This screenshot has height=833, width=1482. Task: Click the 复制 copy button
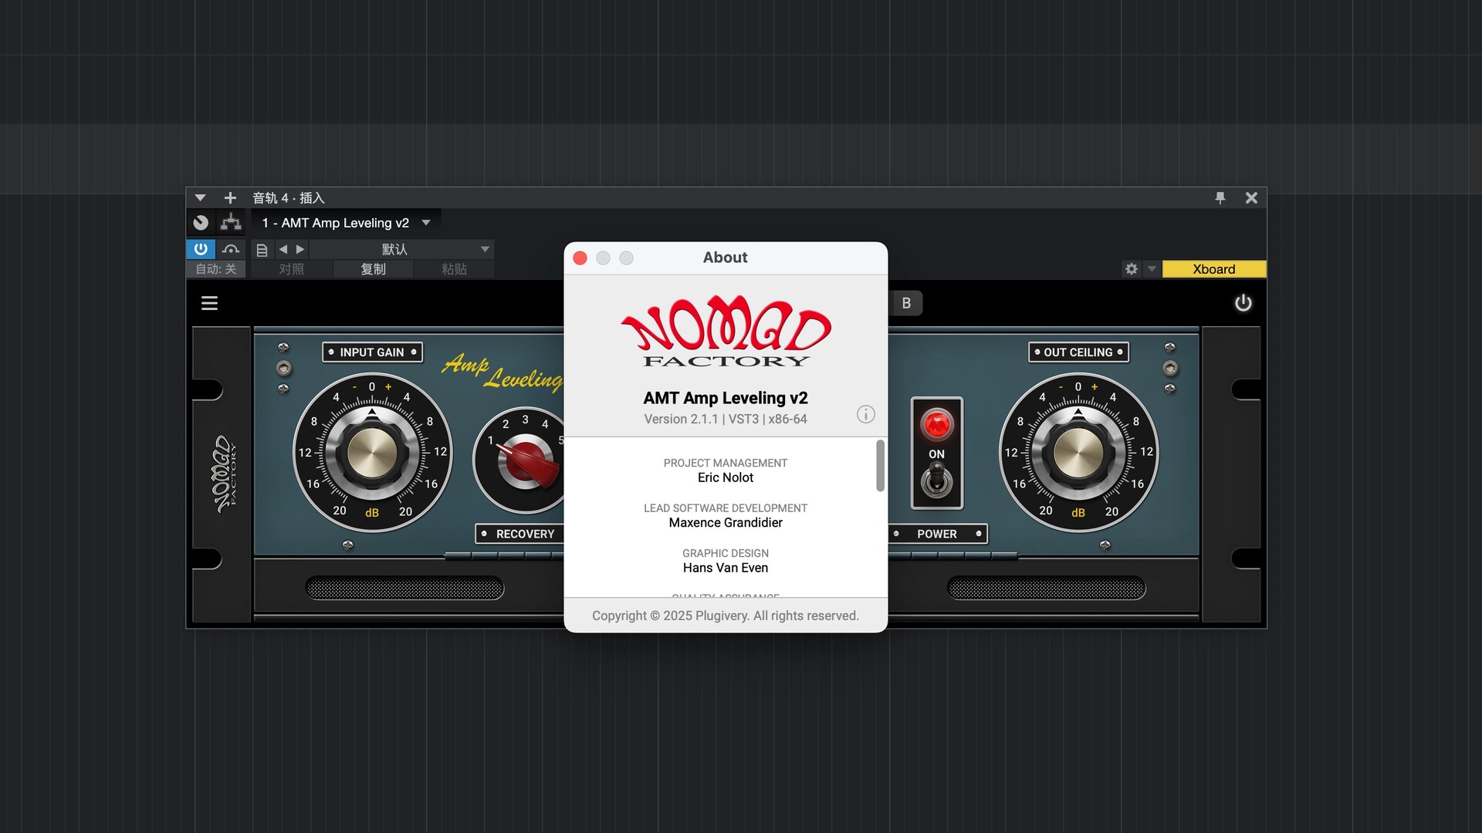(x=373, y=269)
